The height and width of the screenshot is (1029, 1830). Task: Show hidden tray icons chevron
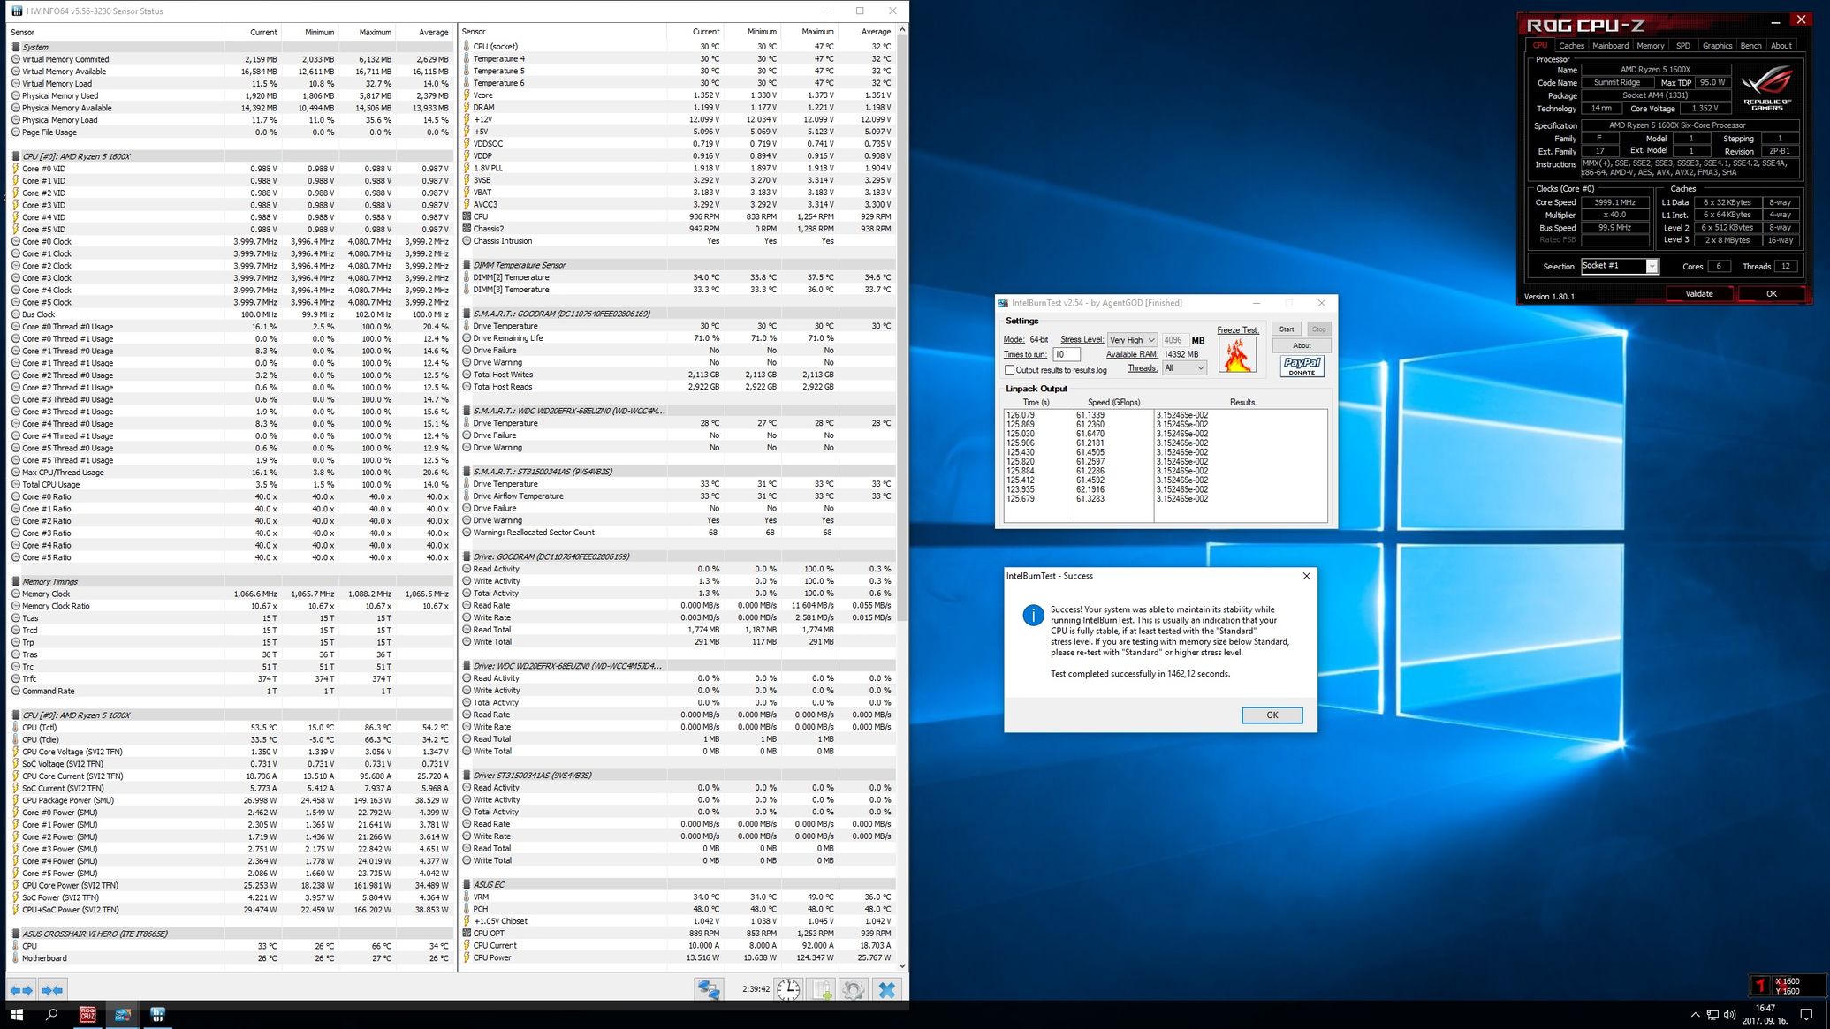click(1695, 1015)
